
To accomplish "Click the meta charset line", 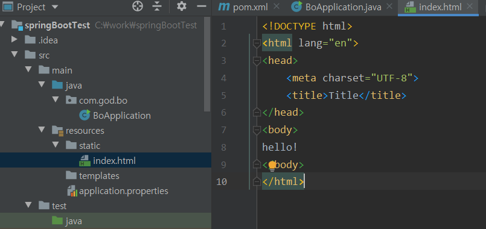I will click(x=353, y=78).
